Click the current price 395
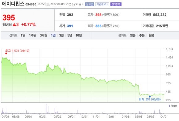The width and height of the screenshot is (179, 121). tap(9, 18)
